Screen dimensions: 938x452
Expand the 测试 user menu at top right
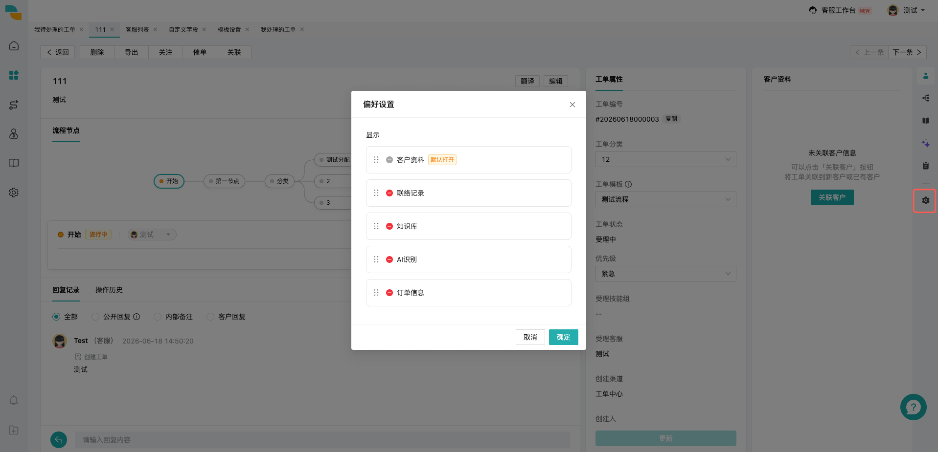[x=906, y=10]
